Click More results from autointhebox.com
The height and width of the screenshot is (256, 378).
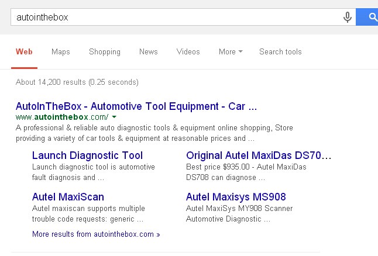[96, 234]
